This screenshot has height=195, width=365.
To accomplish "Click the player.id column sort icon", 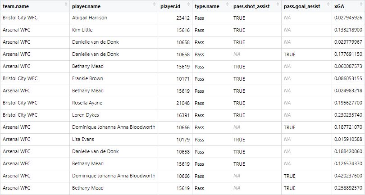I will click(188, 4).
